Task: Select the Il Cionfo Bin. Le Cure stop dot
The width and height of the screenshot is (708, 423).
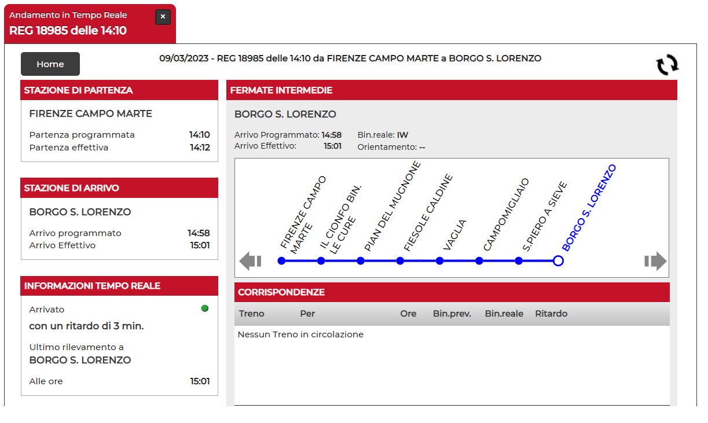Action: click(321, 261)
